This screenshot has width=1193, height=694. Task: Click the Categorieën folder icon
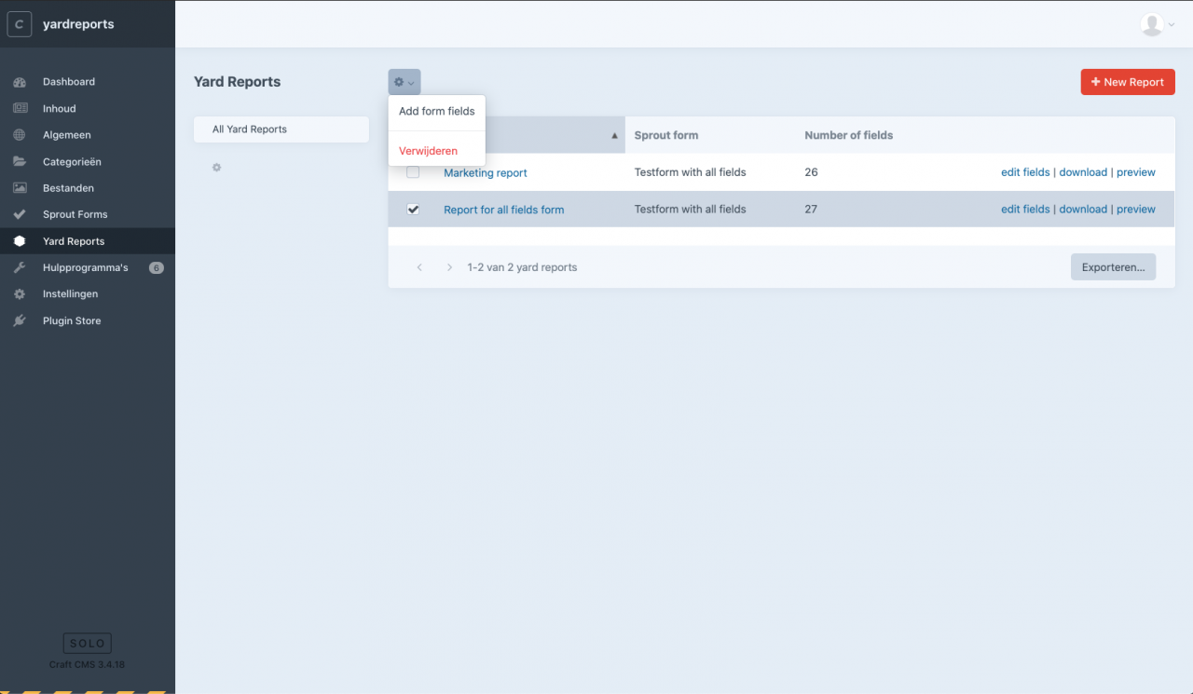click(20, 161)
